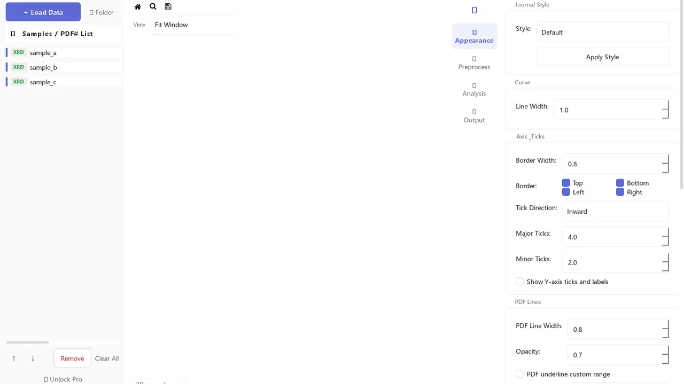
Task: Click the icon beside Samples / PDF# List
Action: coord(13,34)
